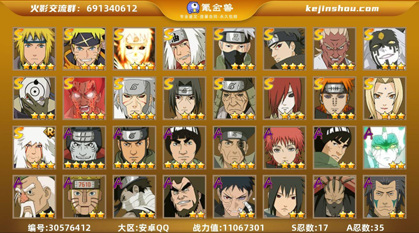Select the white-bearded old man portrait
Viewport: 419px width, 233px height.
click(34, 197)
